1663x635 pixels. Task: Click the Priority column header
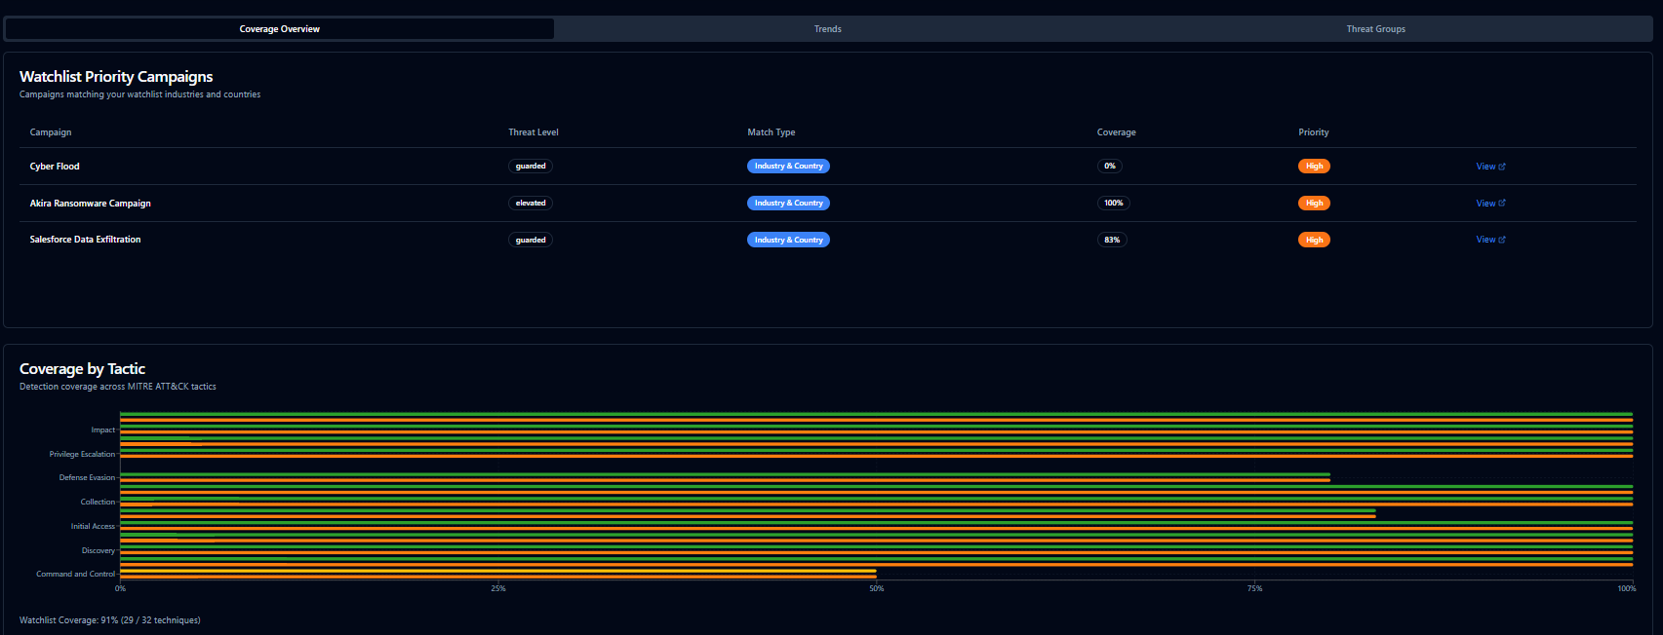click(1314, 132)
